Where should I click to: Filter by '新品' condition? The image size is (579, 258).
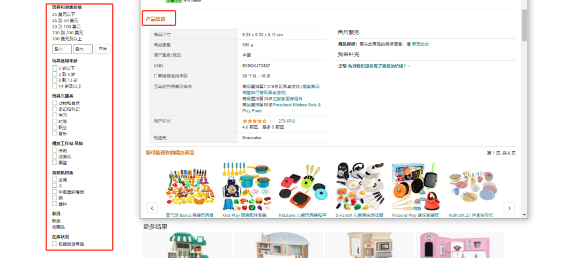pos(56,221)
